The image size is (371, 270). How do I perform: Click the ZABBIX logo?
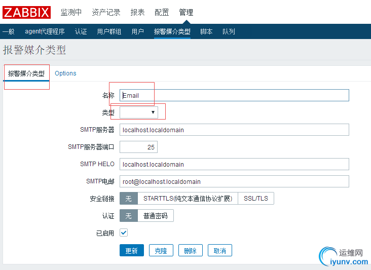(26, 12)
